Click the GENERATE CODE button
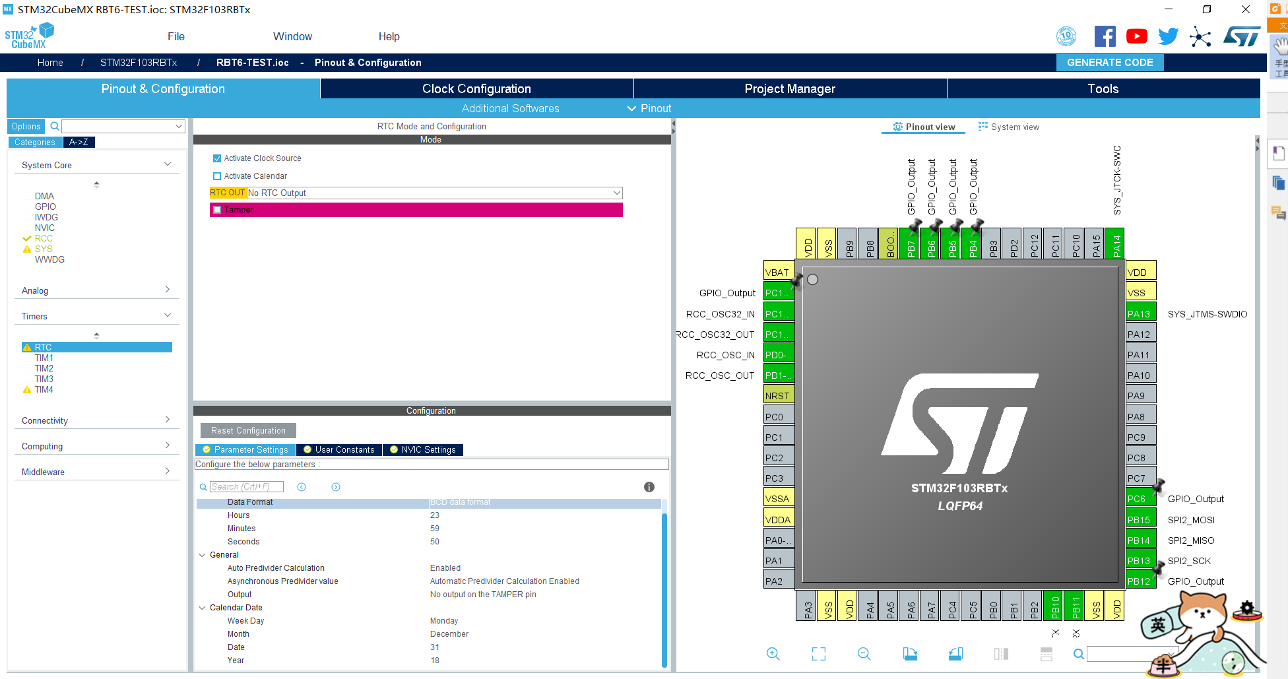Viewport: 1288px width, 679px height. coord(1110,62)
